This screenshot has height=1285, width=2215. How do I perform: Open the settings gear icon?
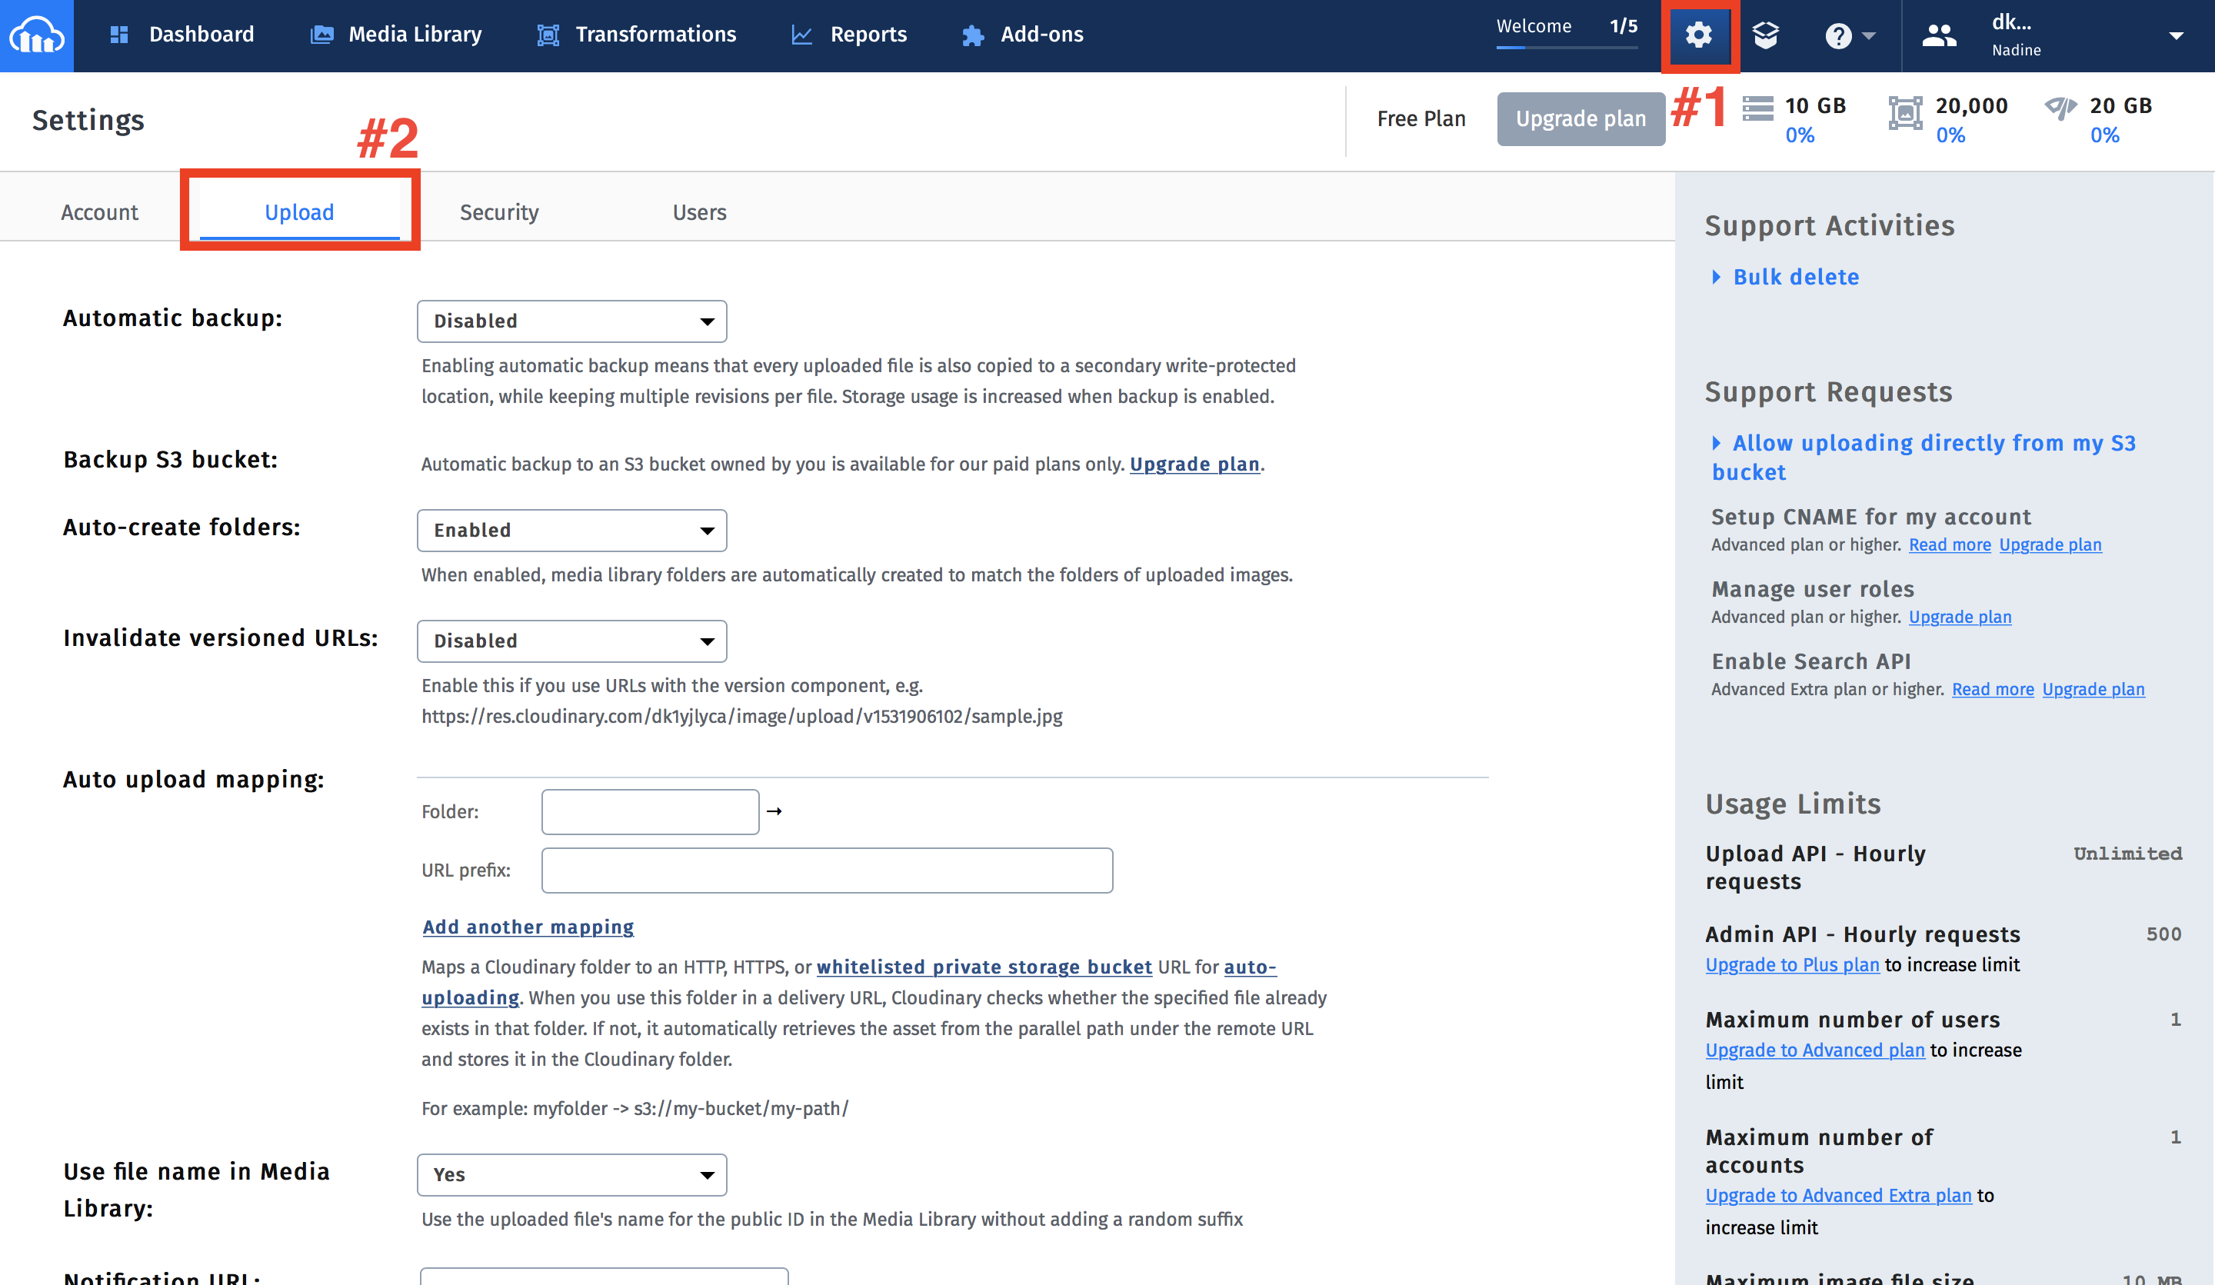(x=1698, y=35)
